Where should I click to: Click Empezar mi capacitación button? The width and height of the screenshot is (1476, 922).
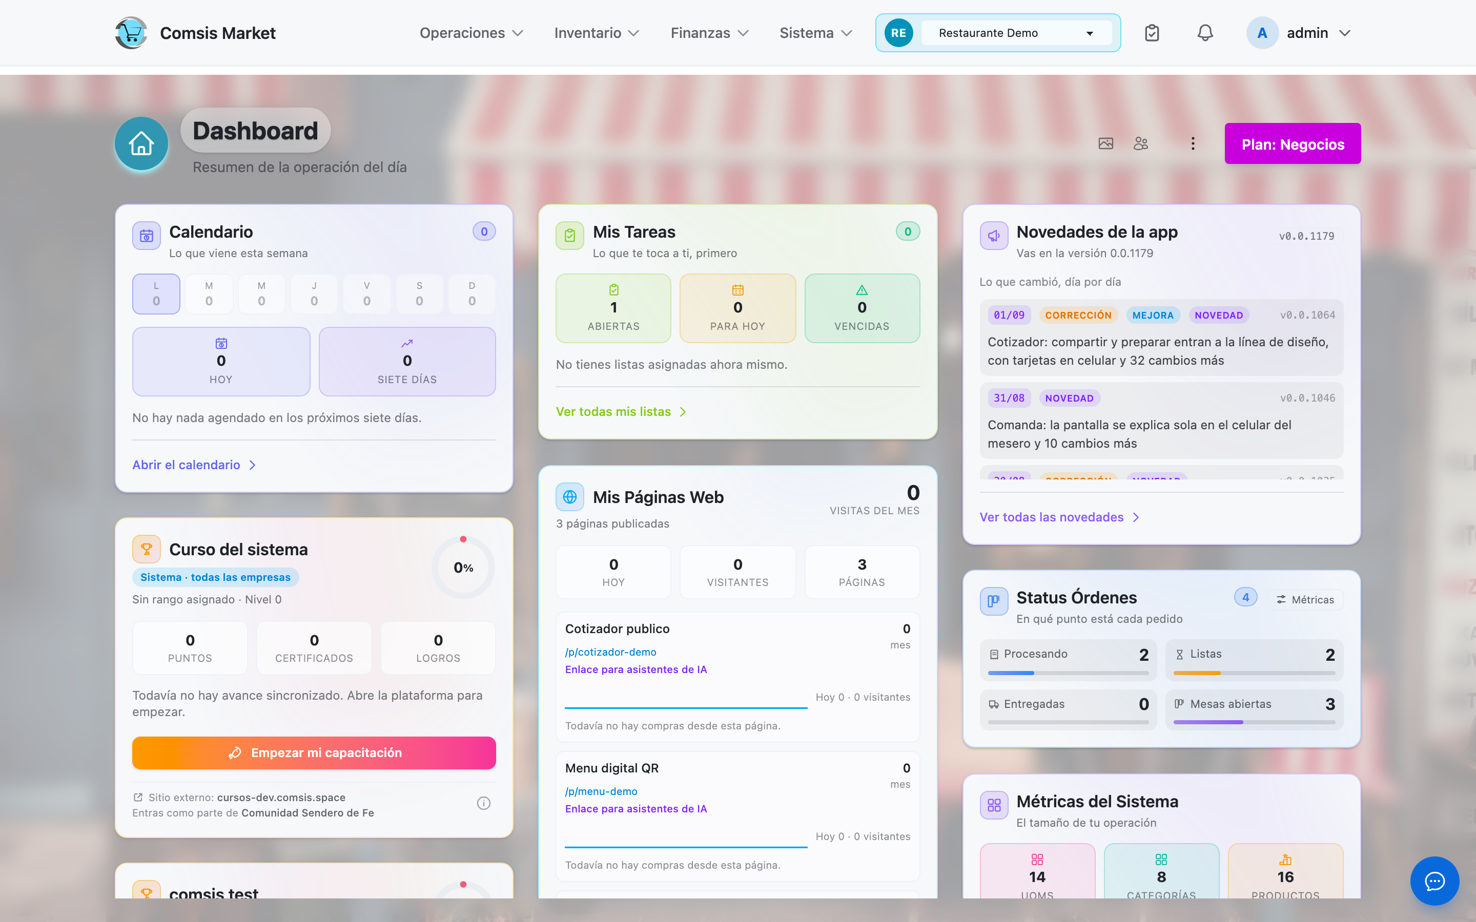pyautogui.click(x=314, y=753)
